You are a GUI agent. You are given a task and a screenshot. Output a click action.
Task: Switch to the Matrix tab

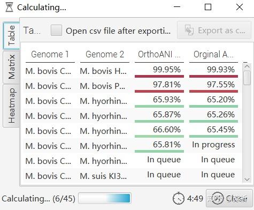[11, 67]
